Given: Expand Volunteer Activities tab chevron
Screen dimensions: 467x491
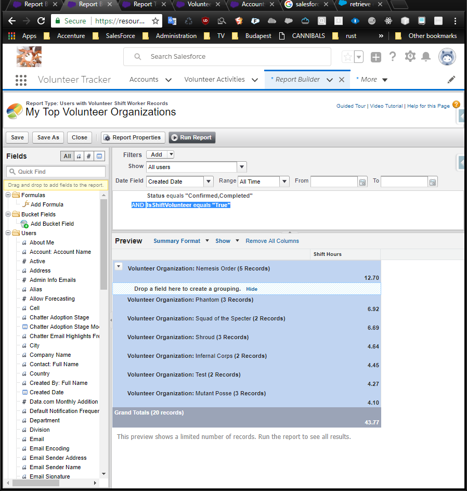Looking at the screenshot, I should [255, 80].
